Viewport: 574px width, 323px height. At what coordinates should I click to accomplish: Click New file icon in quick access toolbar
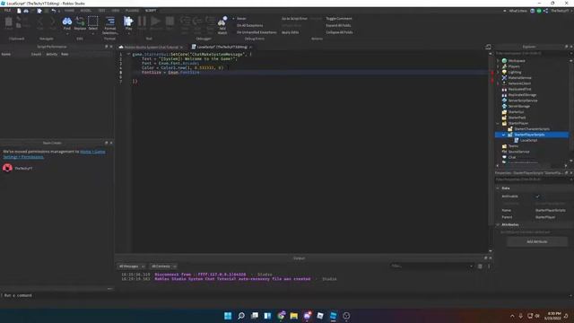tap(19, 11)
